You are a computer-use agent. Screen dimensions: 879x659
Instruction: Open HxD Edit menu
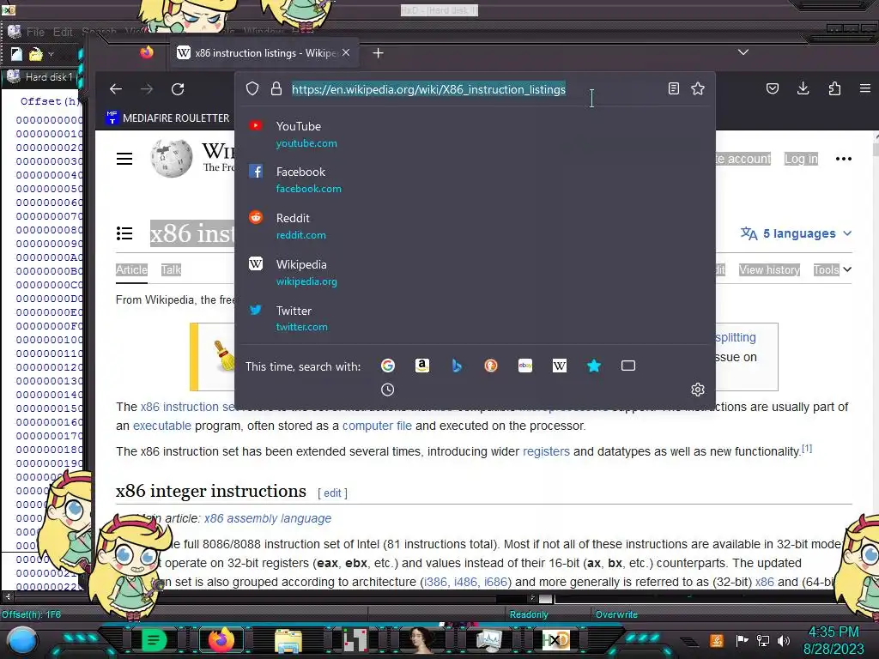(x=62, y=32)
